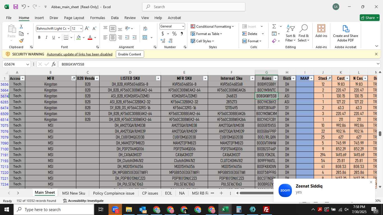Switch to CP issues sheet tab
Screen dimensions: 383x215
(150, 193)
